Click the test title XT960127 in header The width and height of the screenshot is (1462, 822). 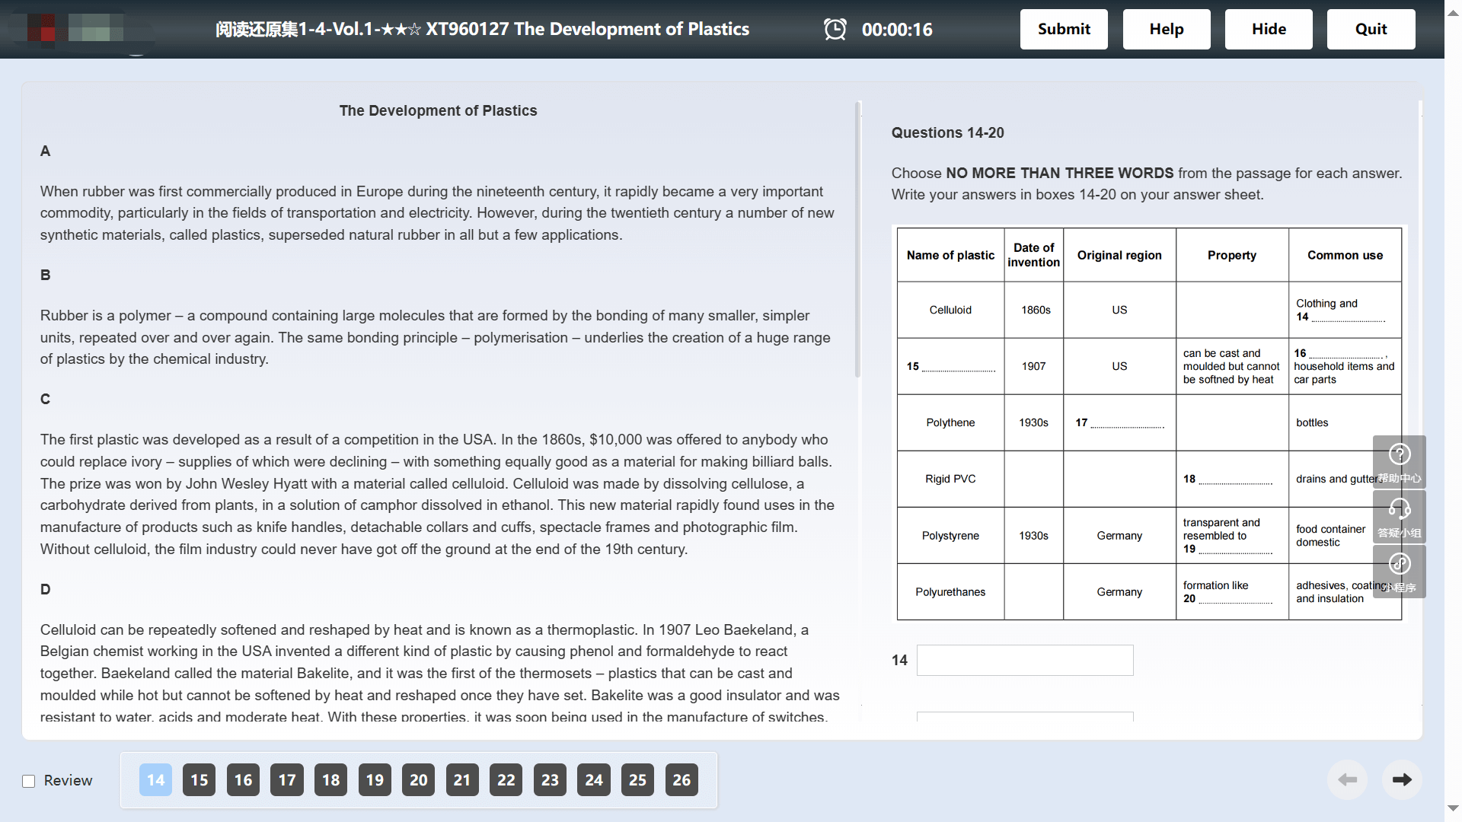point(482,29)
